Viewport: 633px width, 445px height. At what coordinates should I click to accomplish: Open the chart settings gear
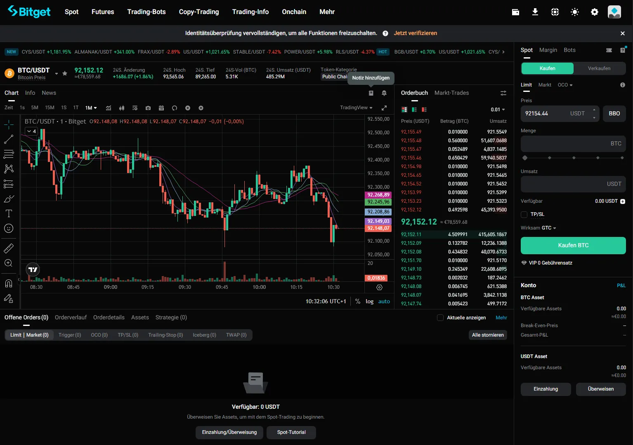pyautogui.click(x=201, y=108)
